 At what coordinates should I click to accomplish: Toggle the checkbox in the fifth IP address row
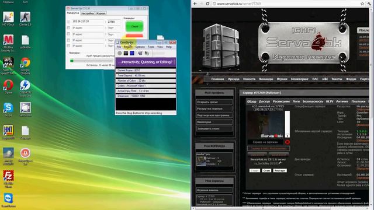(68, 45)
